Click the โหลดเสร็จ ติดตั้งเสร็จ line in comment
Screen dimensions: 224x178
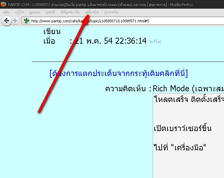pyautogui.click(x=189, y=99)
